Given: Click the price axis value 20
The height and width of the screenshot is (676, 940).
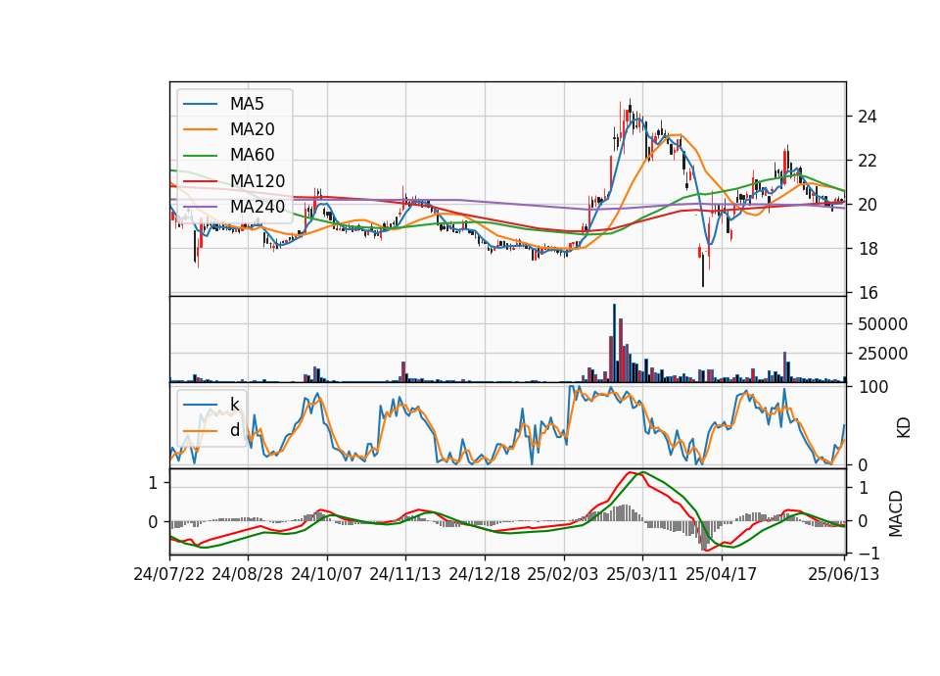Looking at the screenshot, I should pyautogui.click(x=868, y=205).
